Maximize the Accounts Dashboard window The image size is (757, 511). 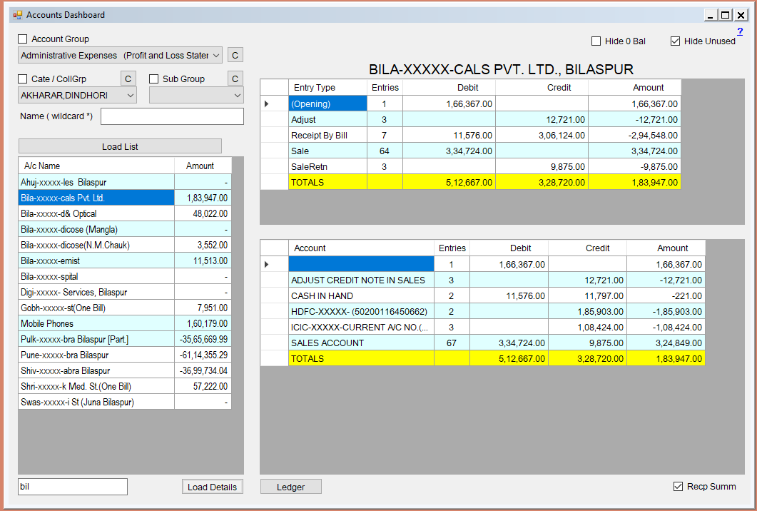[x=725, y=15]
